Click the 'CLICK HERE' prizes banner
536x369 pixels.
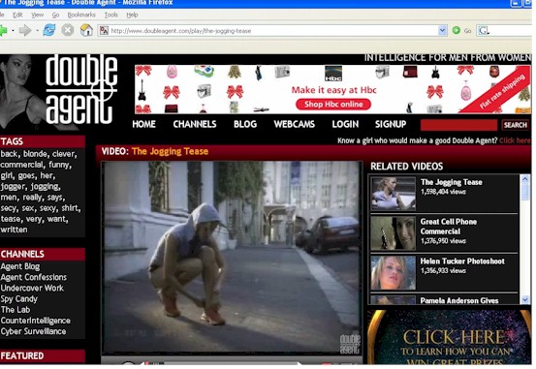[449, 338]
